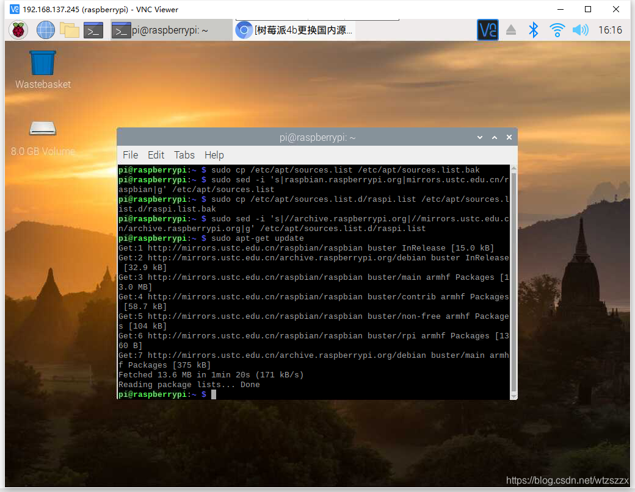Close the pi@raspberrypi terminal window
This screenshot has height=492, width=635.
tap(509, 137)
